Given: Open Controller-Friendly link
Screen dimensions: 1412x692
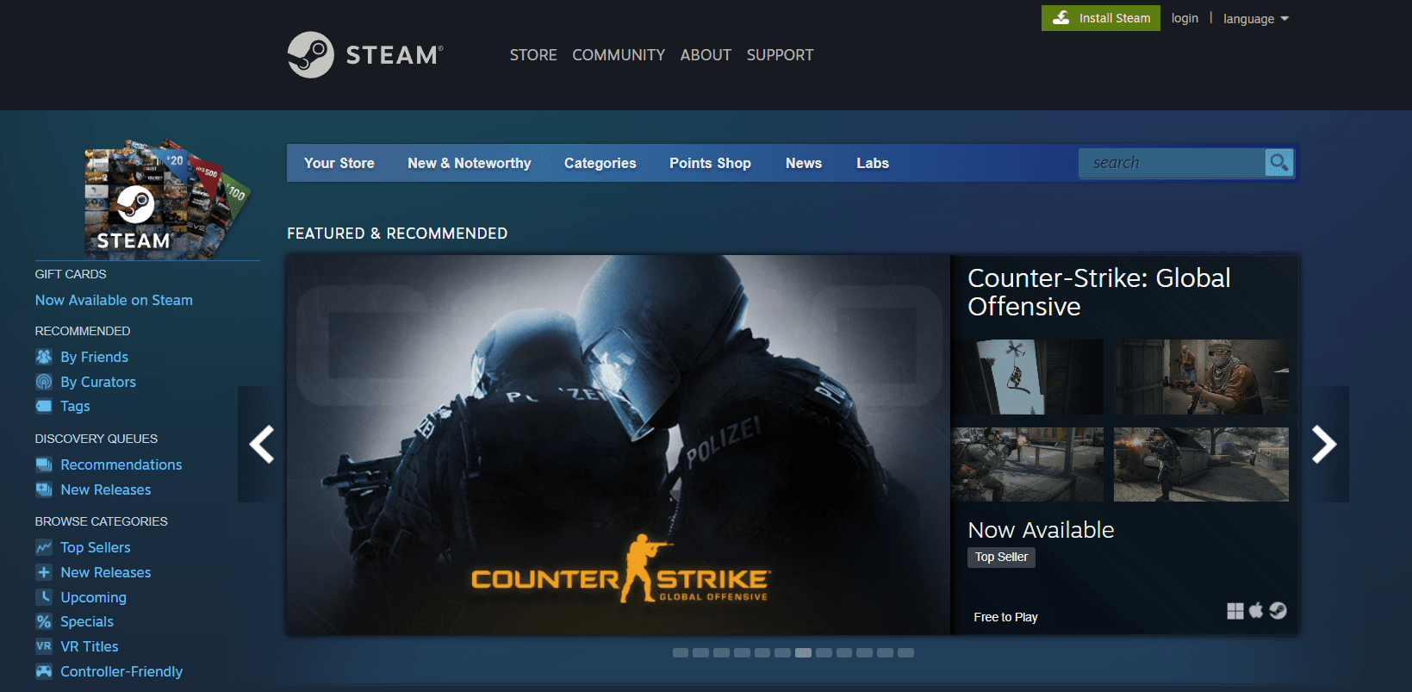Looking at the screenshot, I should pyautogui.click(x=121, y=671).
